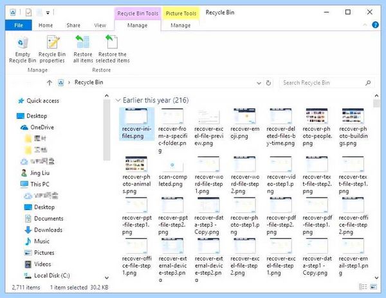
Task: Click navigation pane scroll up arrow
Action: point(107,95)
